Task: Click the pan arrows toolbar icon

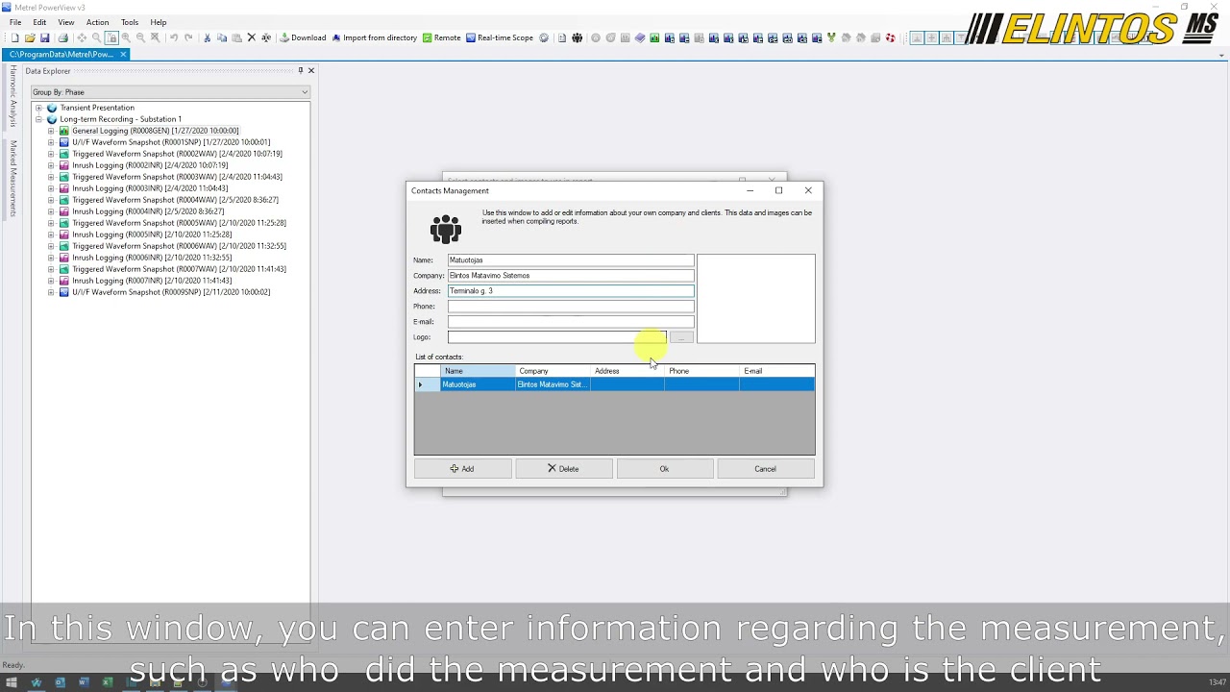Action: 82,37
